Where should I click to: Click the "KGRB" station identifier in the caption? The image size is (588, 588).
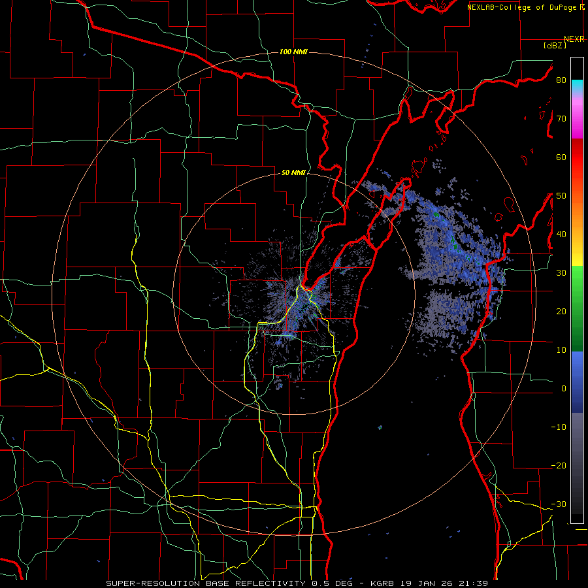coord(382,583)
